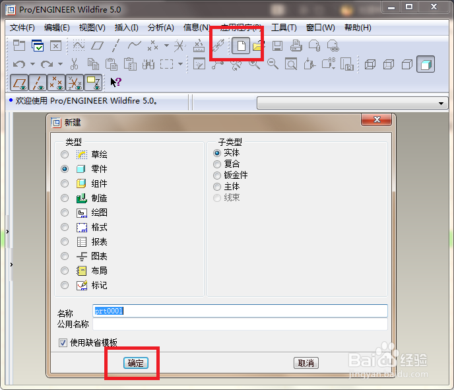Viewport: 454px width, 390px height.
Task: Click the Undo arrow icon
Action: [19, 64]
